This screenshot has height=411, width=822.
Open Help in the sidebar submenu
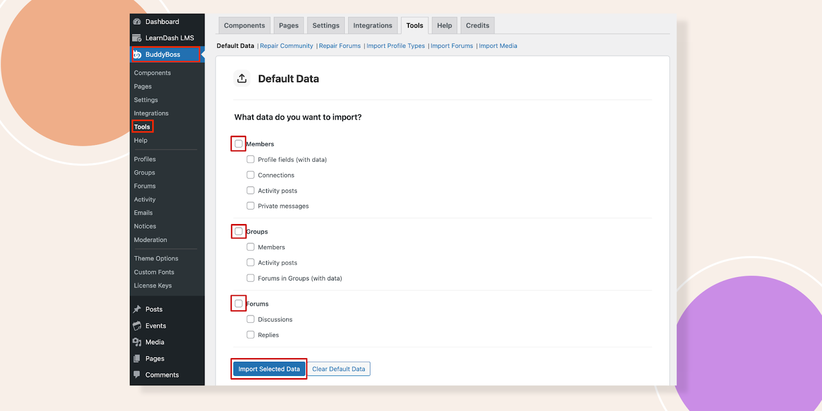coord(141,140)
